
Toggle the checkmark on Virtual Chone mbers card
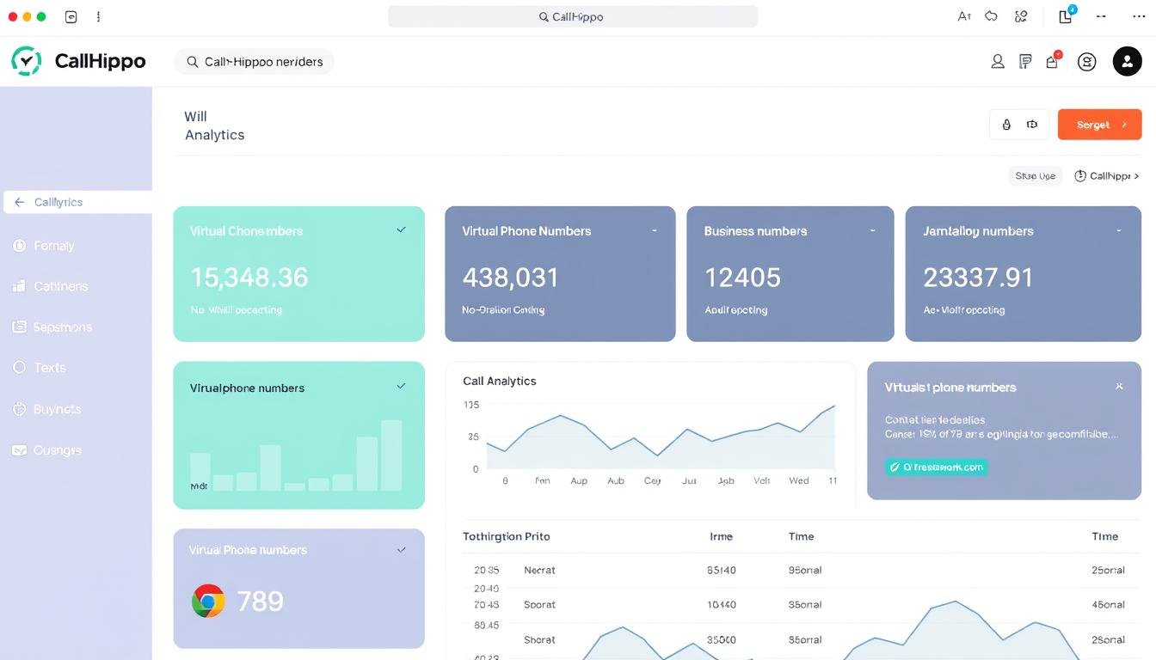[x=401, y=229]
